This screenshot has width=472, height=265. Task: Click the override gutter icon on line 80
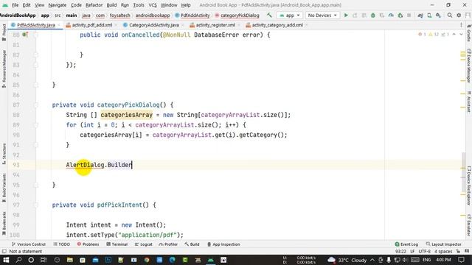tap(25, 35)
